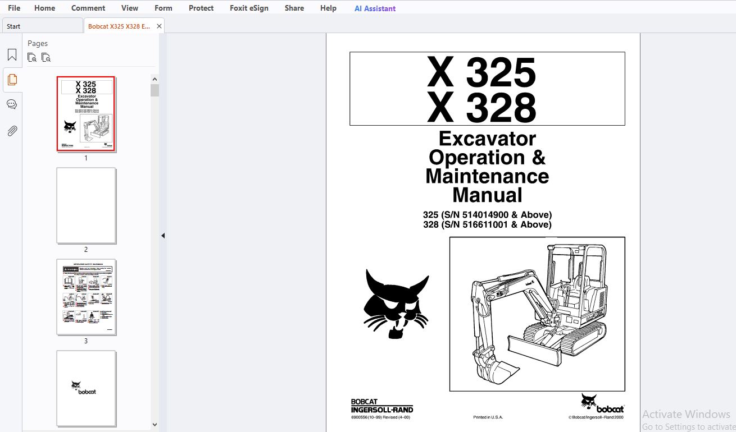This screenshot has height=432, width=736.
Task: Select the Pages panel icon
Action: tap(12, 80)
